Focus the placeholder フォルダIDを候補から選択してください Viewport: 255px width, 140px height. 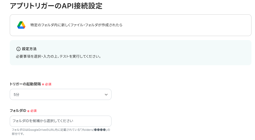tap(43, 121)
